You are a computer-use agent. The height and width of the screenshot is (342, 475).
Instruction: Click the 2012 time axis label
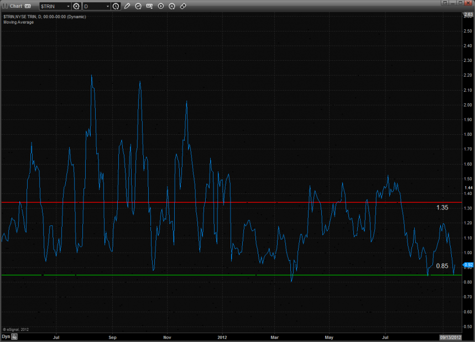(x=222, y=337)
